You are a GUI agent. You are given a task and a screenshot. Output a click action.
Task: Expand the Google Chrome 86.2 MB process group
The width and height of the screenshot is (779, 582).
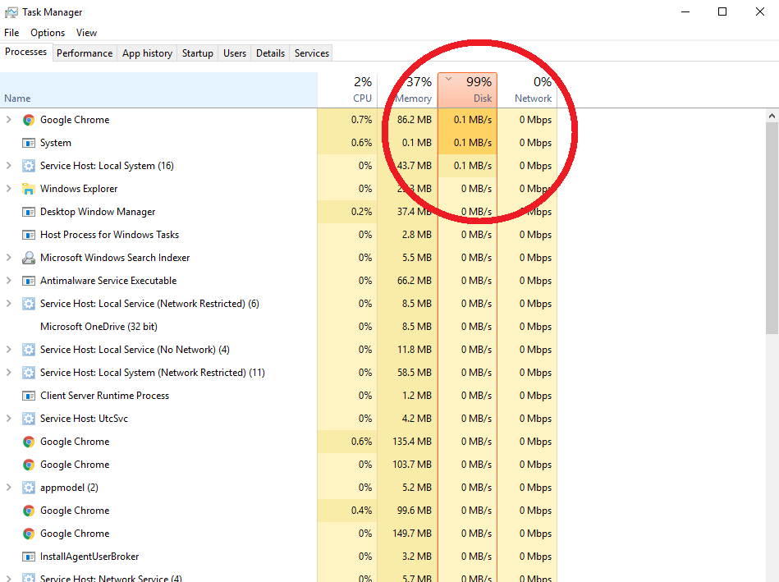click(8, 120)
